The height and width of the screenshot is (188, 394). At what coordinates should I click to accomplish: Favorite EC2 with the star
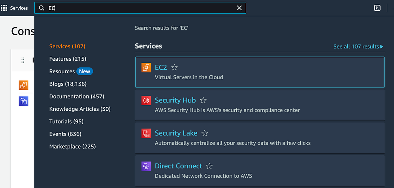click(x=174, y=68)
